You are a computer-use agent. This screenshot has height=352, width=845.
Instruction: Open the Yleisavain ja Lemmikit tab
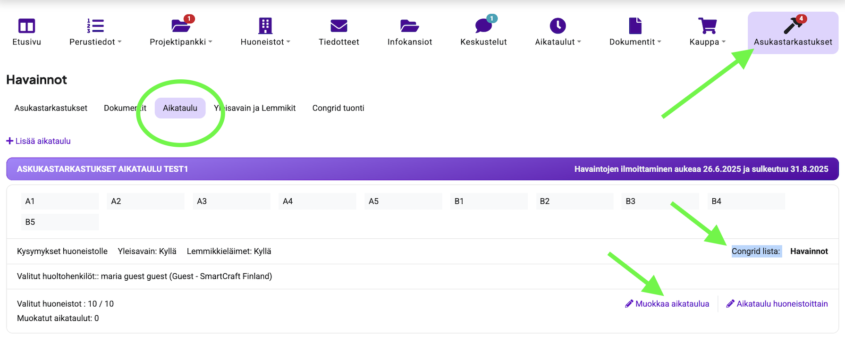255,108
